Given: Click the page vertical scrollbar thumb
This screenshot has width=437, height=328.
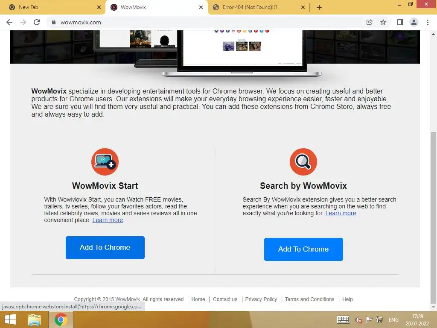Looking at the screenshot, I should click(x=433, y=217).
